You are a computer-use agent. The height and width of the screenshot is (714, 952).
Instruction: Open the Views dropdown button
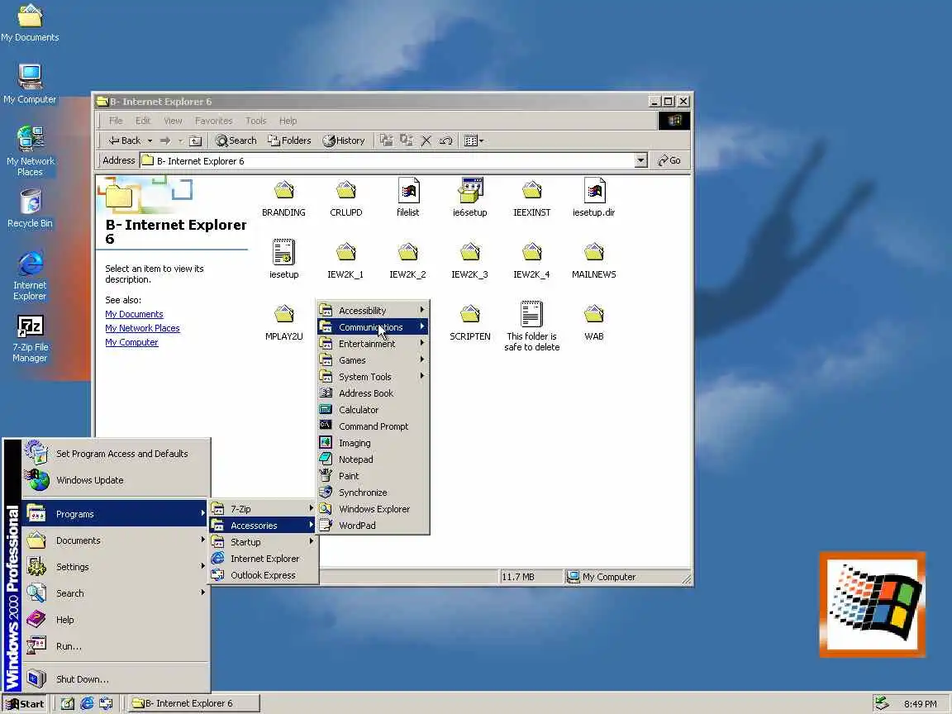point(474,140)
